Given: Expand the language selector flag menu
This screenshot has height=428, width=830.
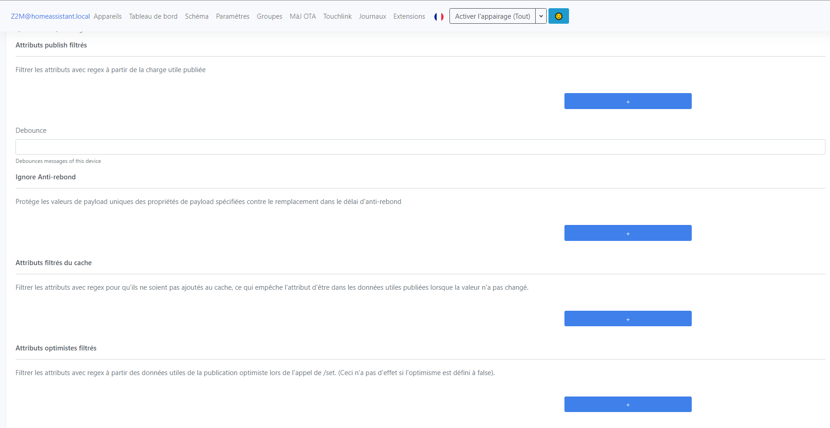Looking at the screenshot, I should pos(439,16).
